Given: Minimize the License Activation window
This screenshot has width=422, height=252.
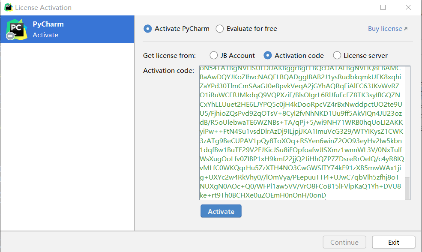Looking at the screenshot, I should pos(358,7).
